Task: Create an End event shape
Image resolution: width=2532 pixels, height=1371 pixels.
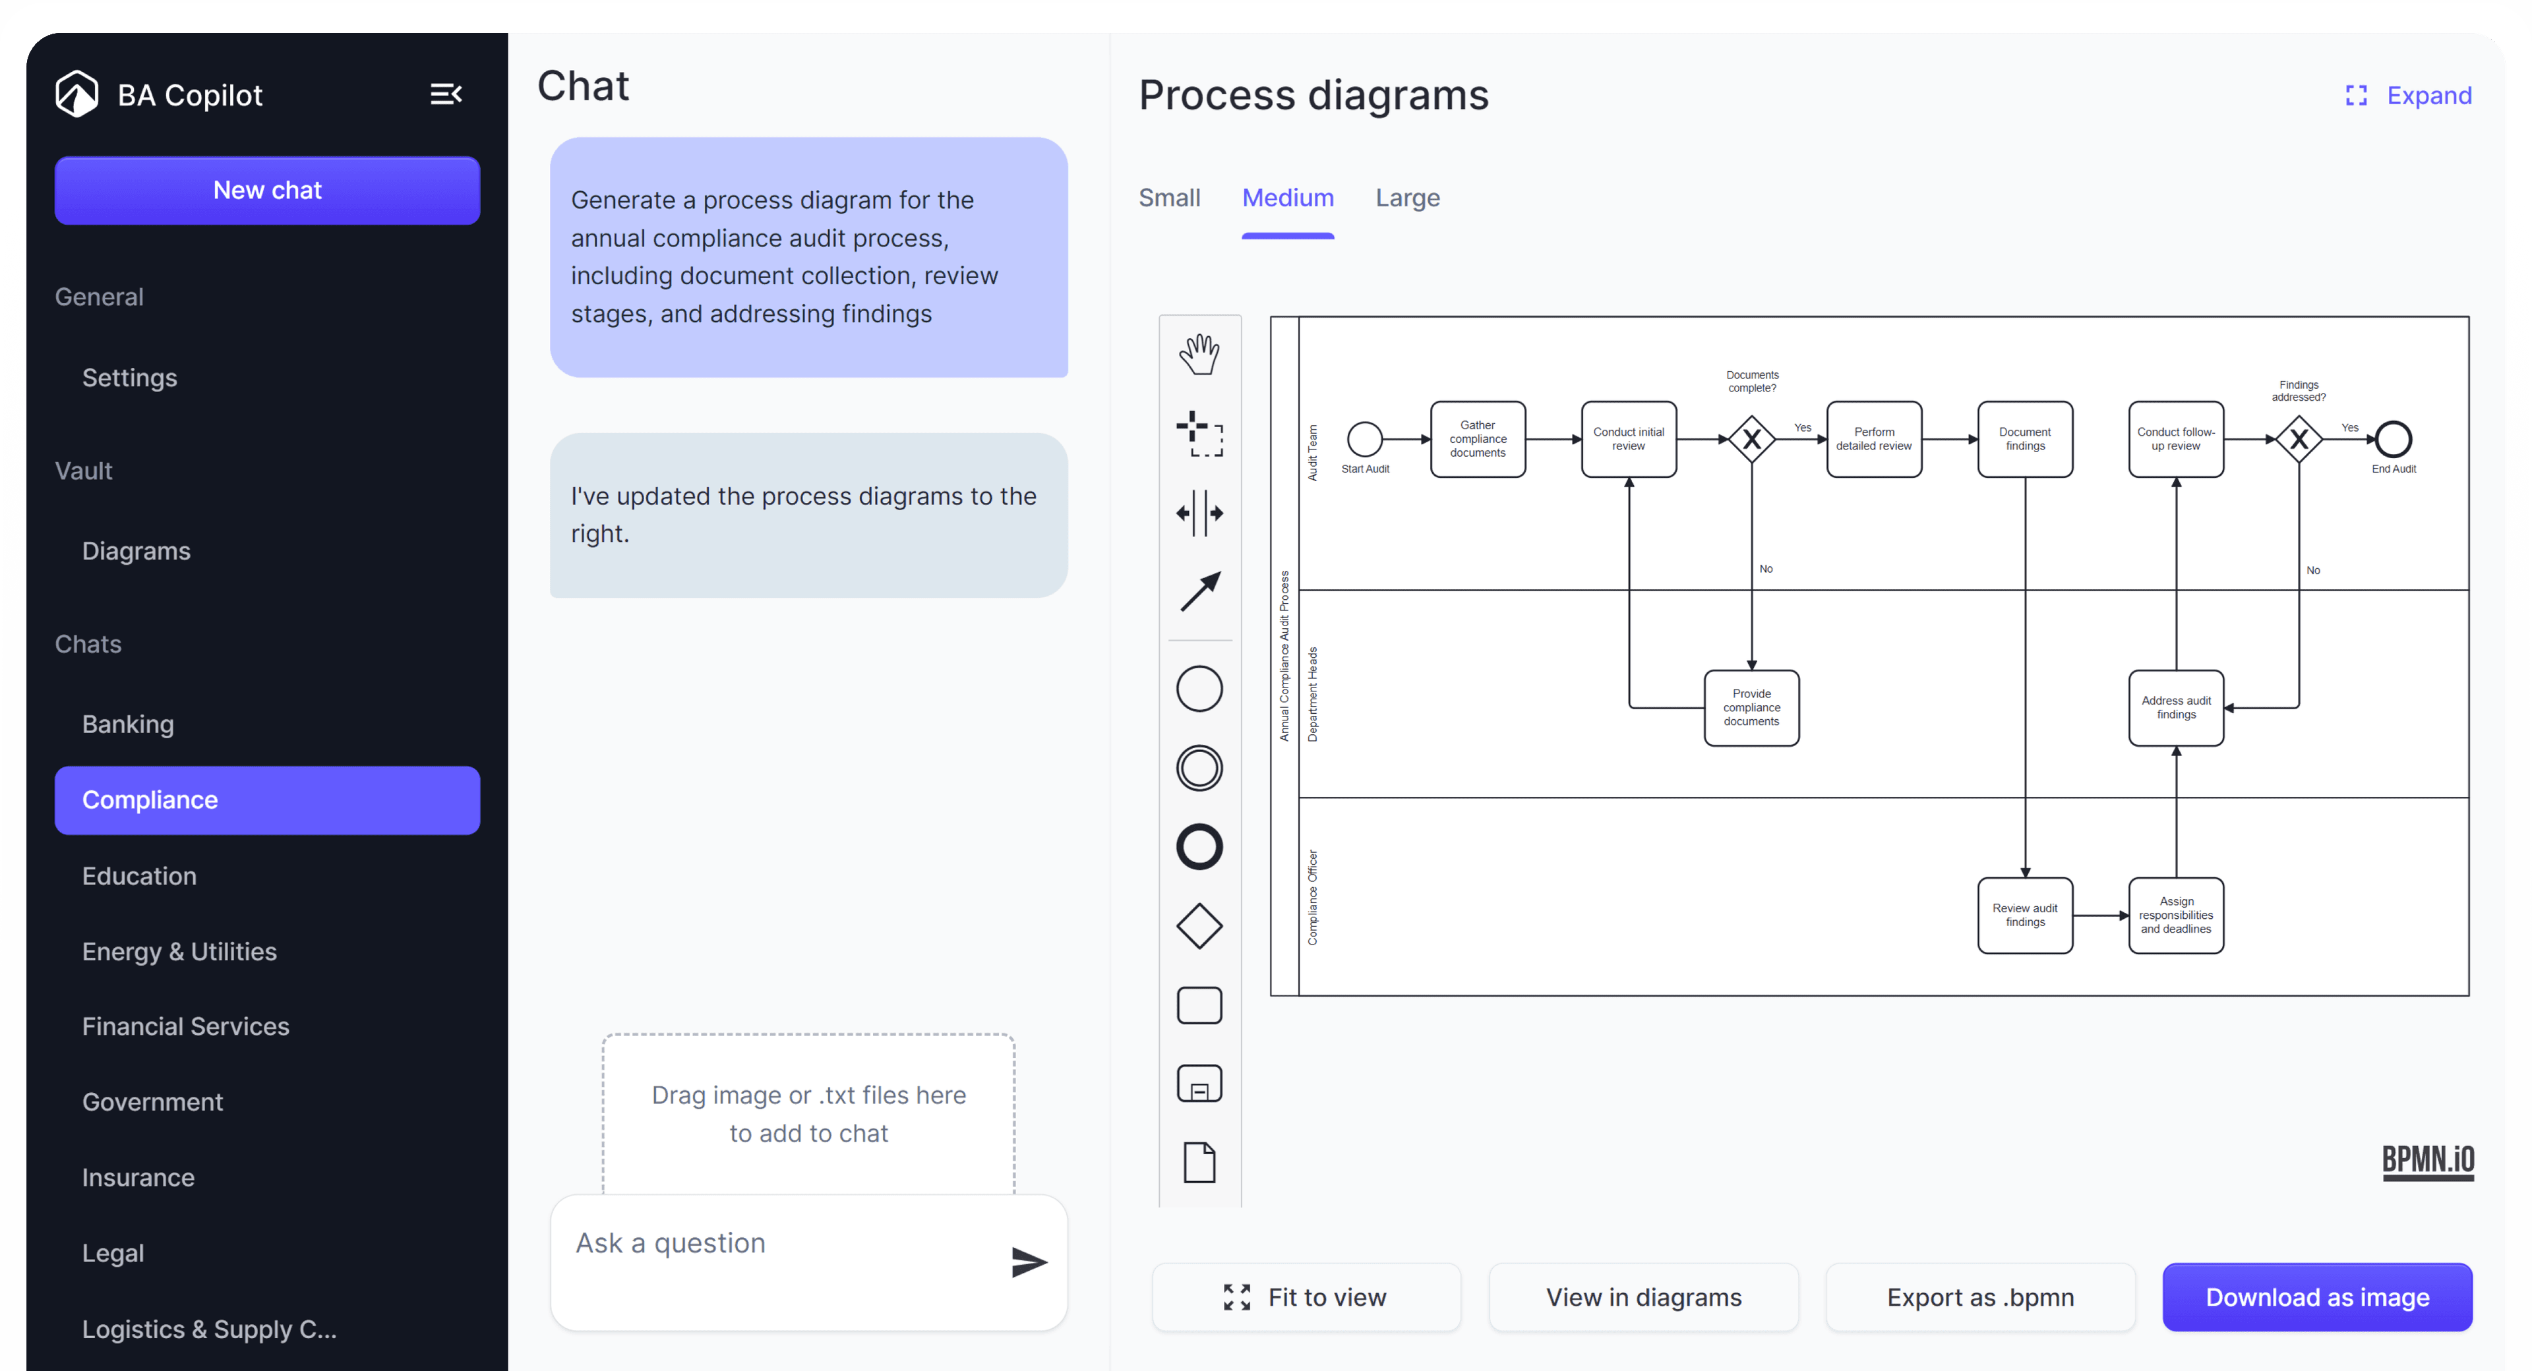Action: (1199, 846)
